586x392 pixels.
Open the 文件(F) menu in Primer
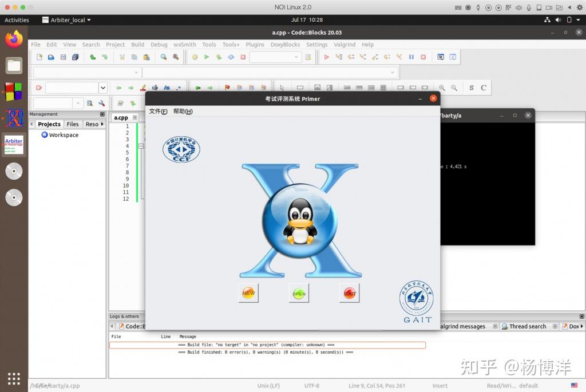point(158,110)
